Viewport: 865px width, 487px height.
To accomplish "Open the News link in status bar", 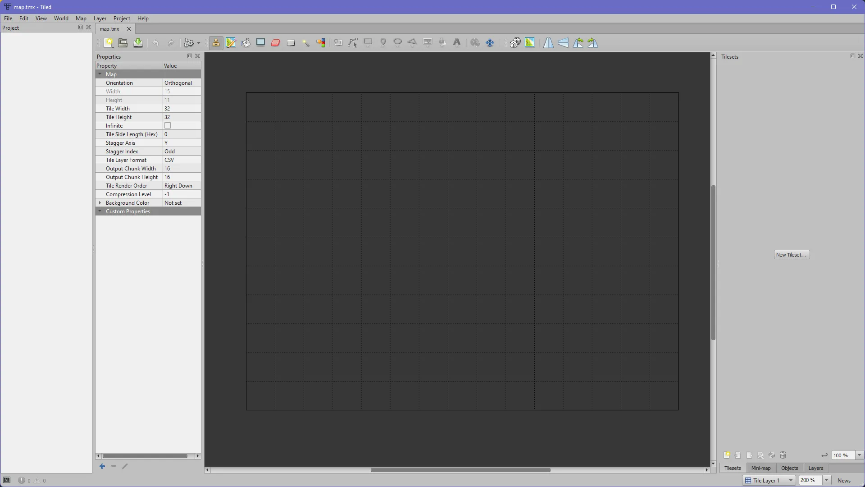I will click(844, 481).
